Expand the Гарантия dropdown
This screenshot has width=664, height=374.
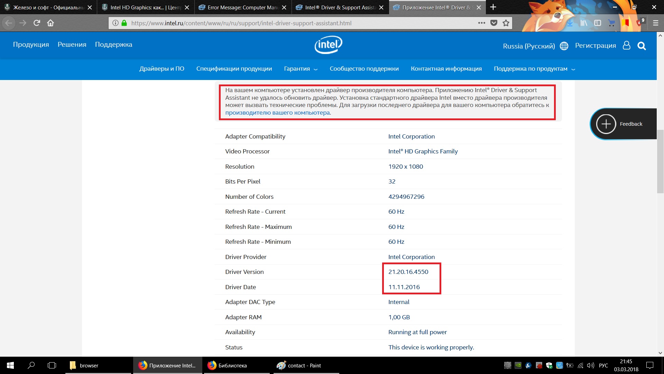[x=301, y=69]
